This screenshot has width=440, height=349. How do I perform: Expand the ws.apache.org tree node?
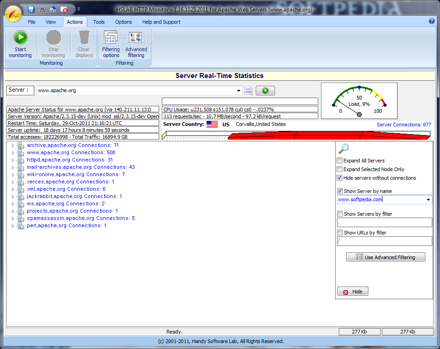13,204
